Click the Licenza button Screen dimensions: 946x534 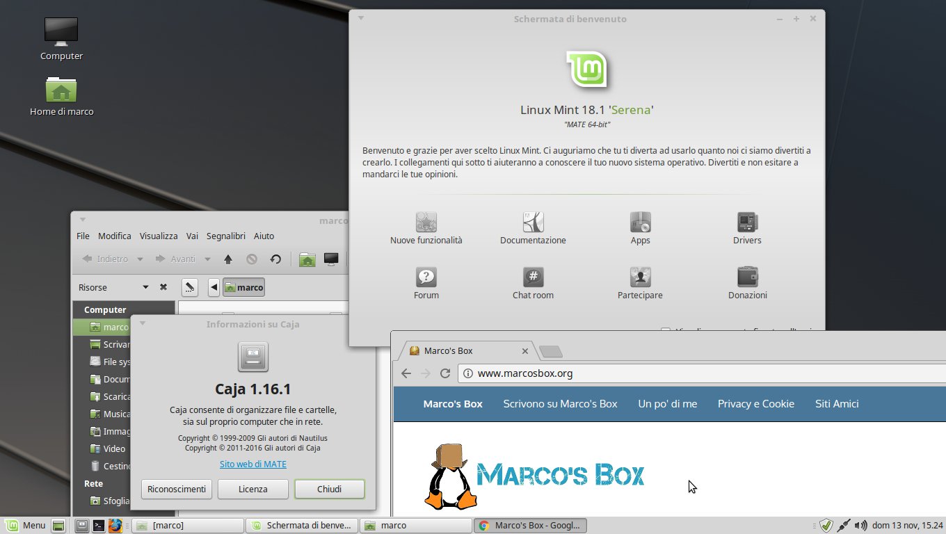(253, 489)
